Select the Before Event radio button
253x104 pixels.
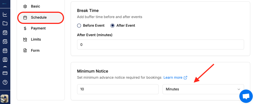[79, 26]
